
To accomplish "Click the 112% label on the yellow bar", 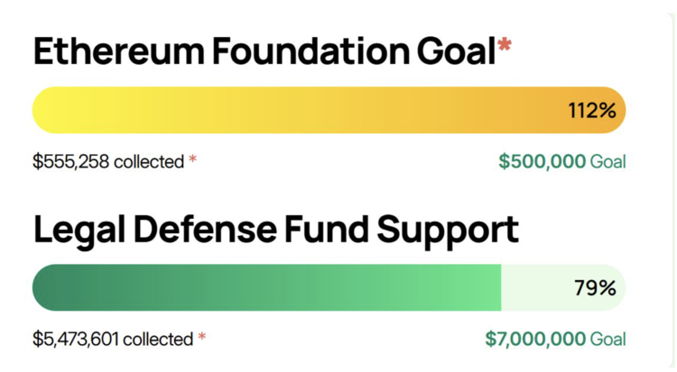I will click(592, 111).
